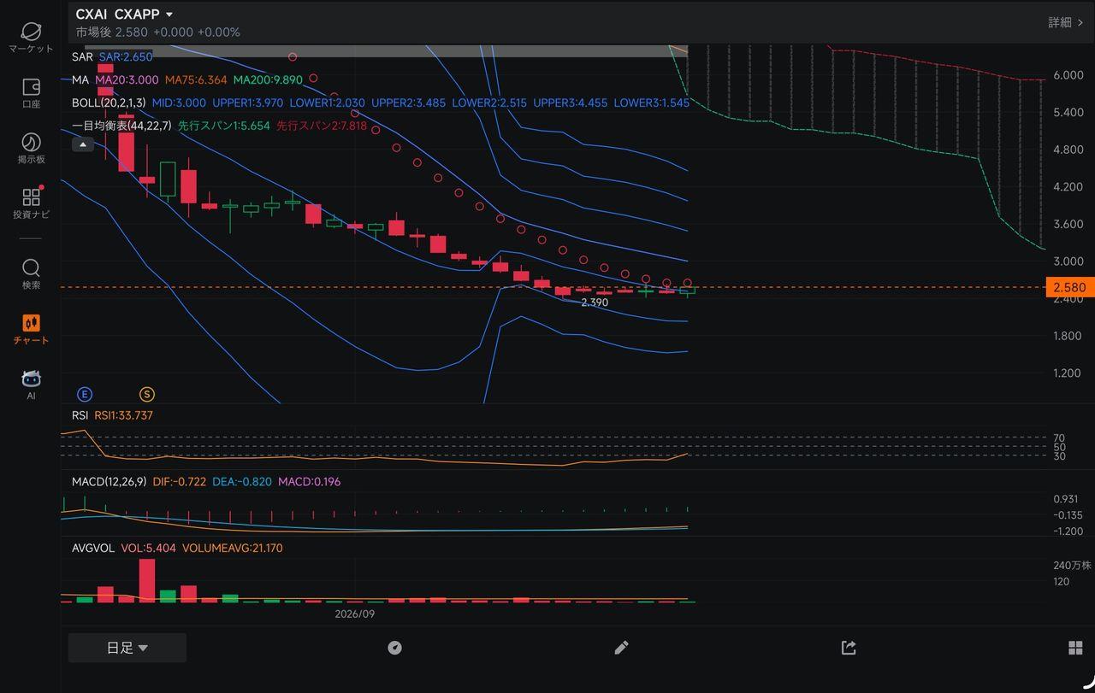This screenshot has height=693, width=1095.
Task: Open 詳細 details link at top right
Action: pyautogui.click(x=1066, y=22)
